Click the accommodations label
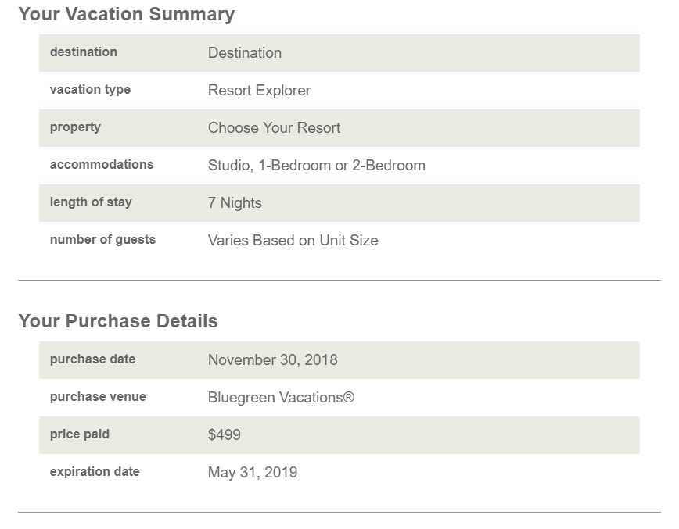The width and height of the screenshot is (679, 529). coord(102,165)
